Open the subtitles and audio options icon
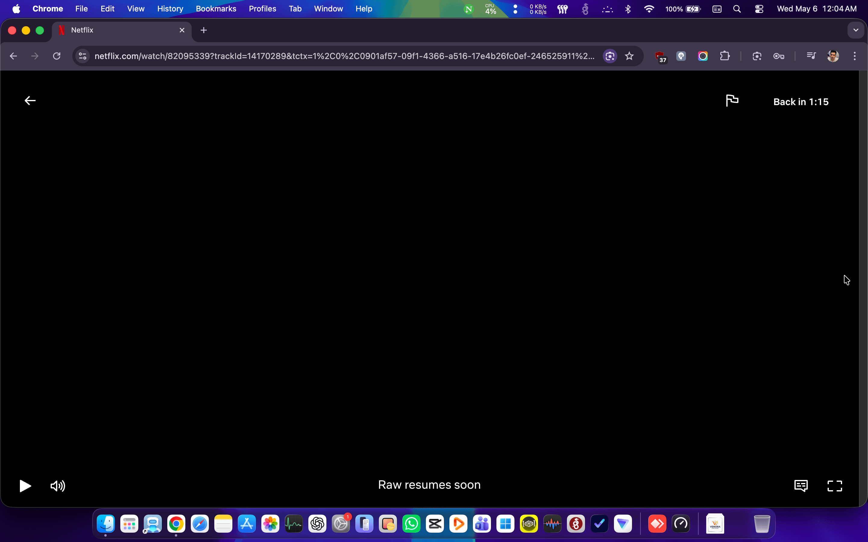 tap(801, 486)
